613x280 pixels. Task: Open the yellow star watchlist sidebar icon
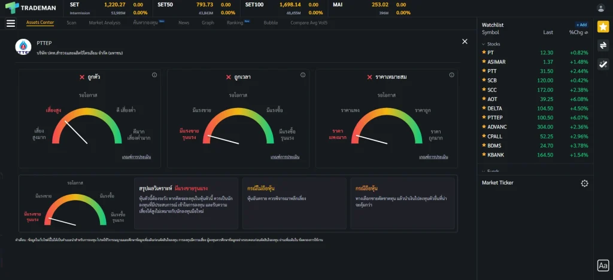[x=603, y=26]
